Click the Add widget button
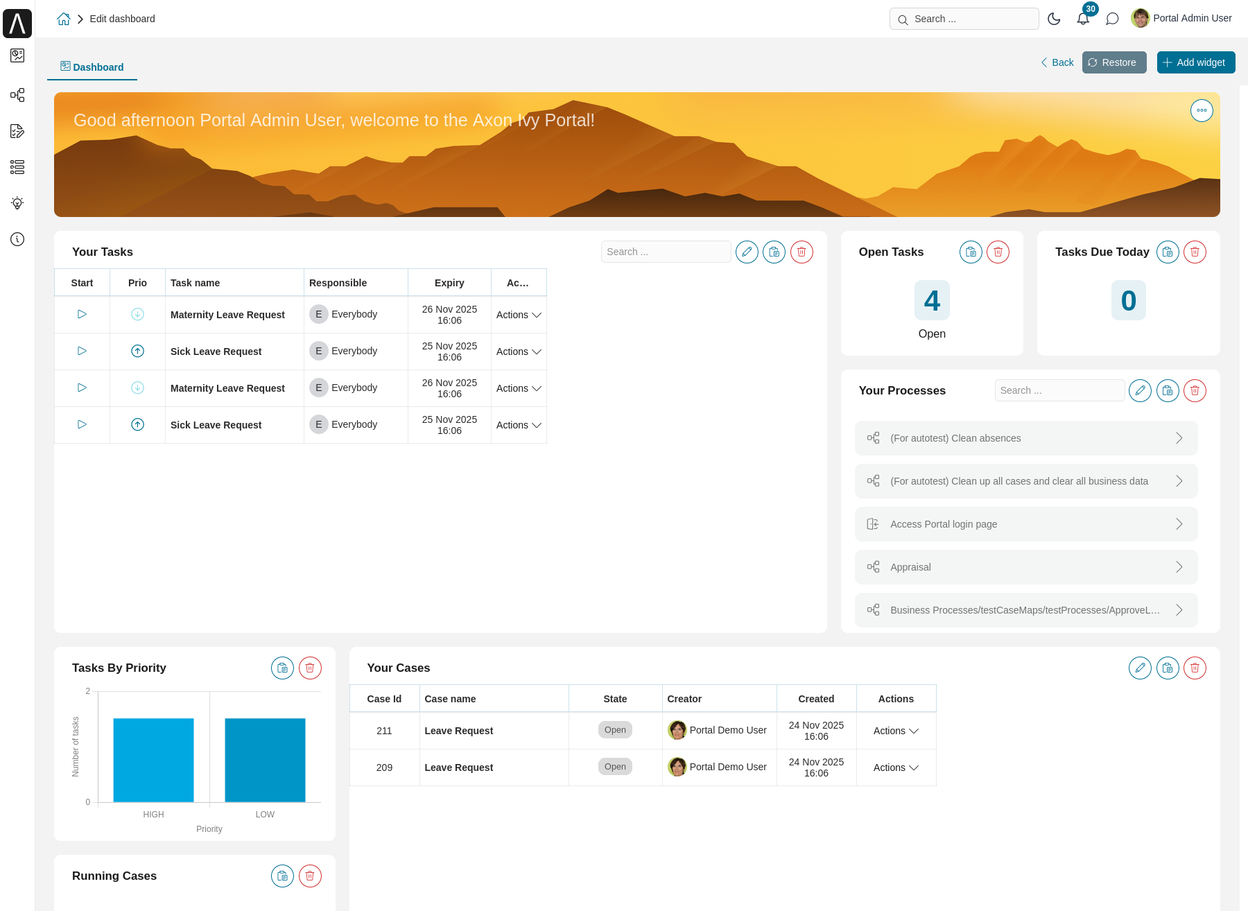 [x=1195, y=62]
